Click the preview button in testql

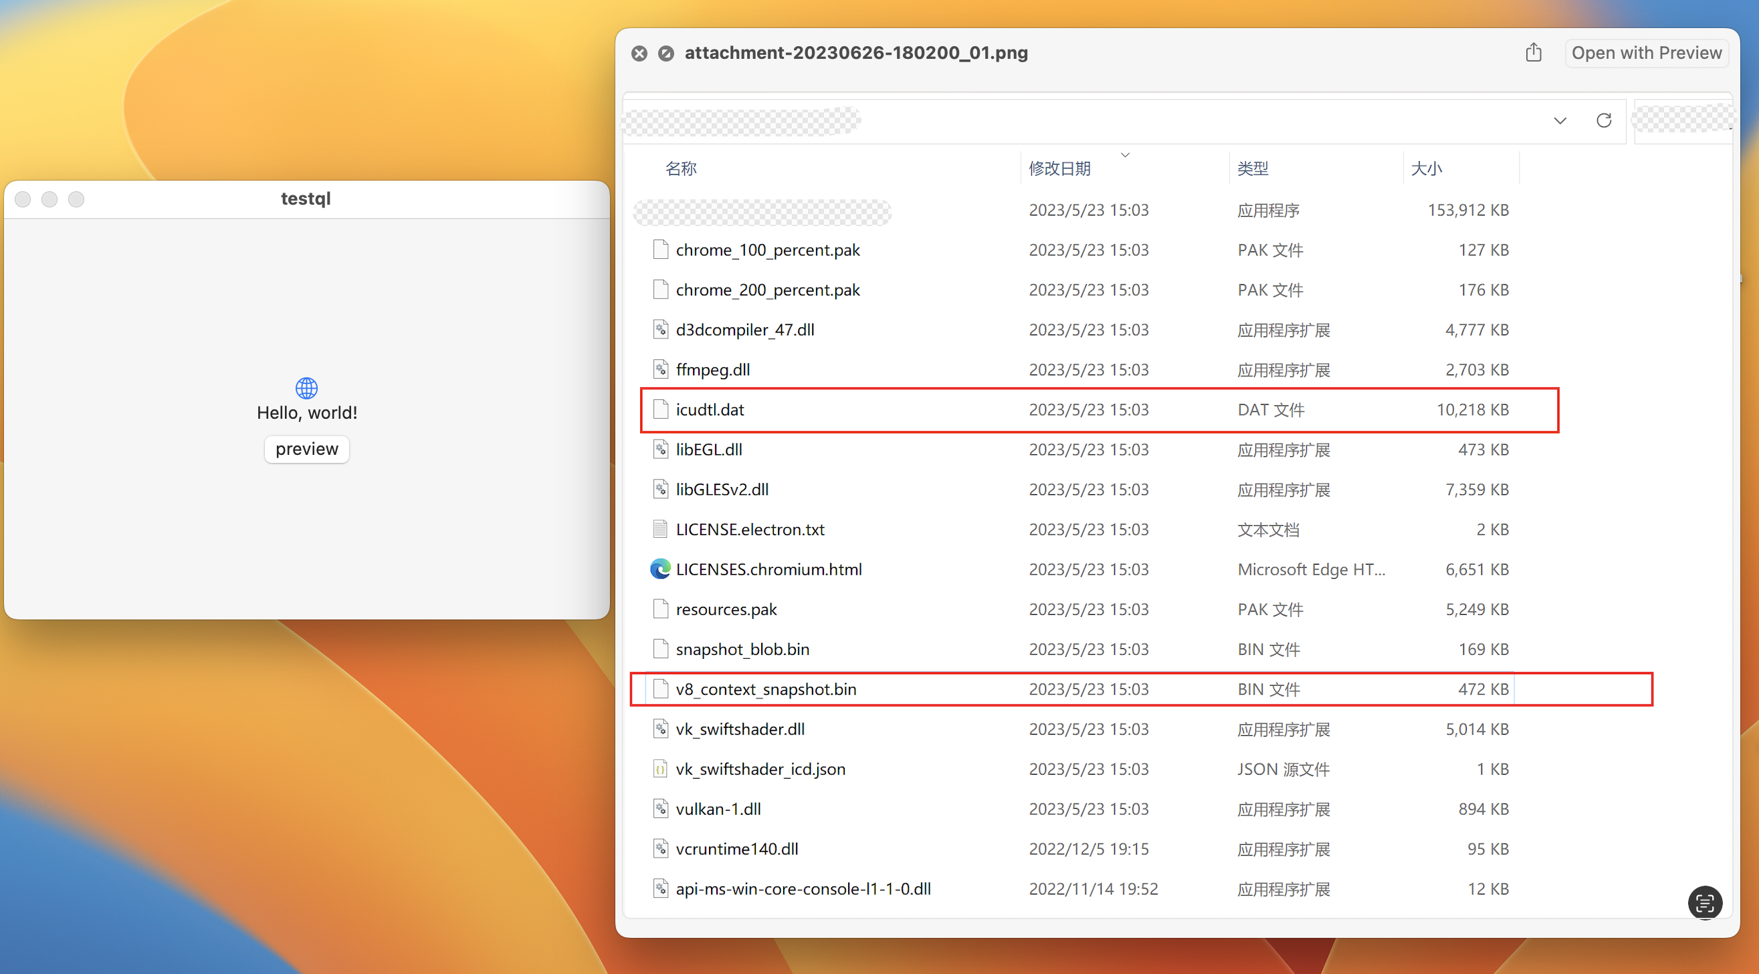(306, 449)
